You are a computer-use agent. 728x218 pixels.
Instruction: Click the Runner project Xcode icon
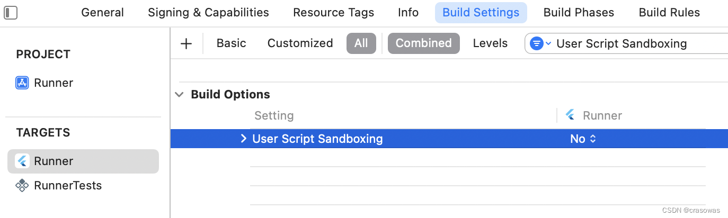(22, 83)
